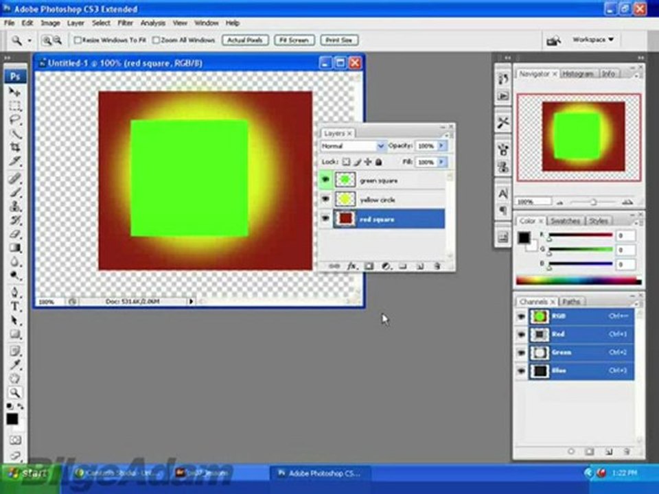Click Lock transparent pixels icon
Image resolution: width=659 pixels, height=494 pixels.
tap(346, 162)
